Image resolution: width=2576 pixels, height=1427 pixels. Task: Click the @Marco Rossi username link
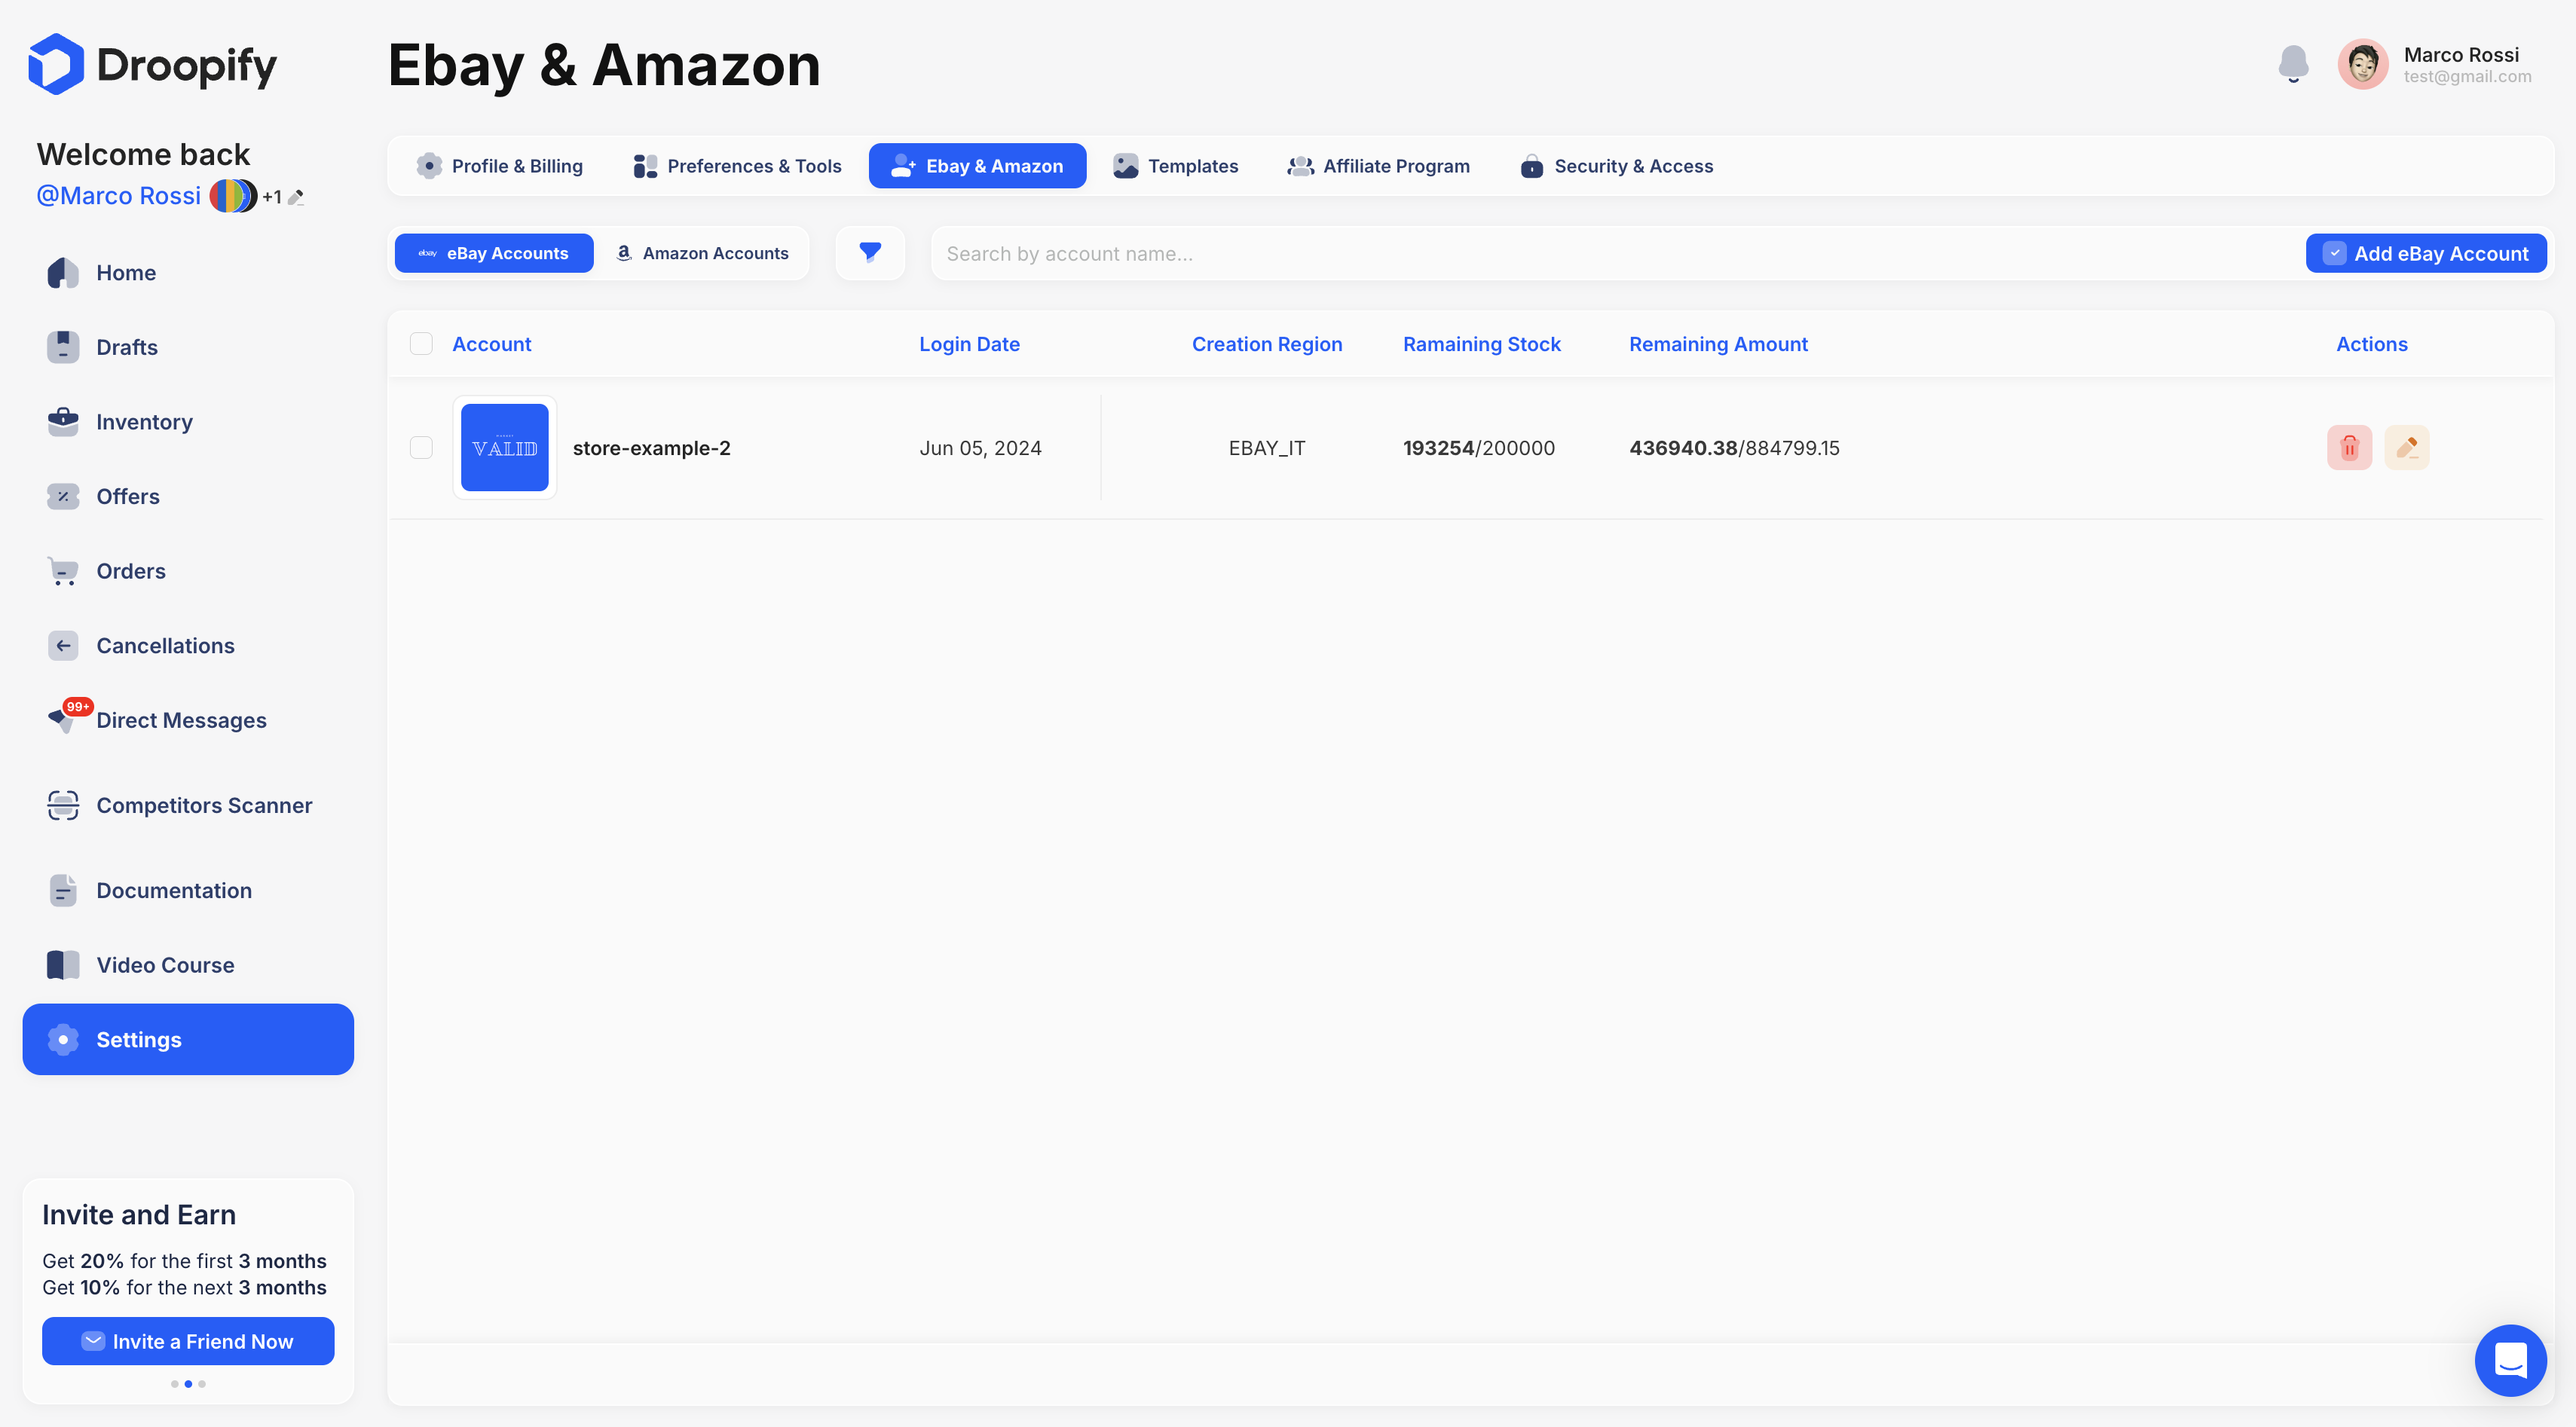(x=119, y=196)
